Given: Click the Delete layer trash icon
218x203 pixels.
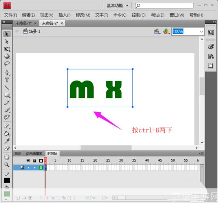Looking at the screenshot, I should [x=30, y=198].
